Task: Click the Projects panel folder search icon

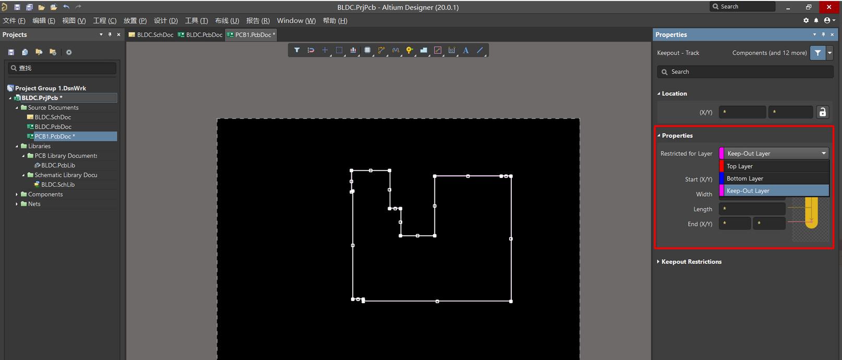Action: (x=39, y=52)
